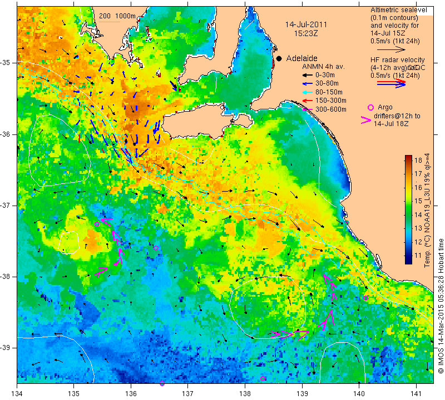The height and width of the screenshot is (400, 445).
Task: Click the Adelaide text label
Action: [x=301, y=58]
